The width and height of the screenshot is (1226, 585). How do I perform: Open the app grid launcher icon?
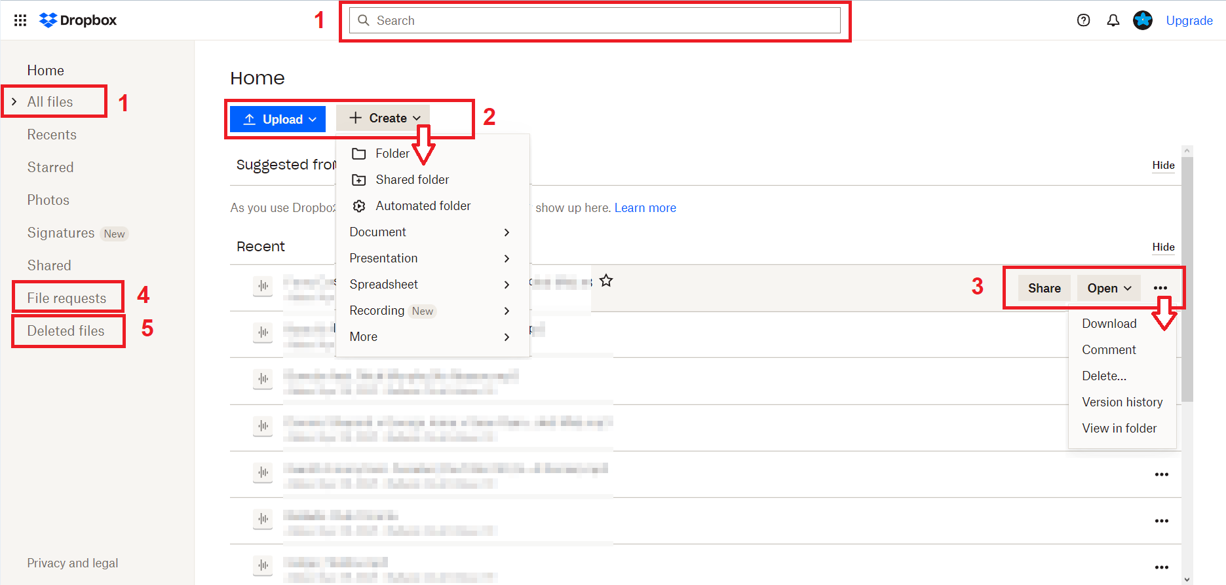(20, 20)
